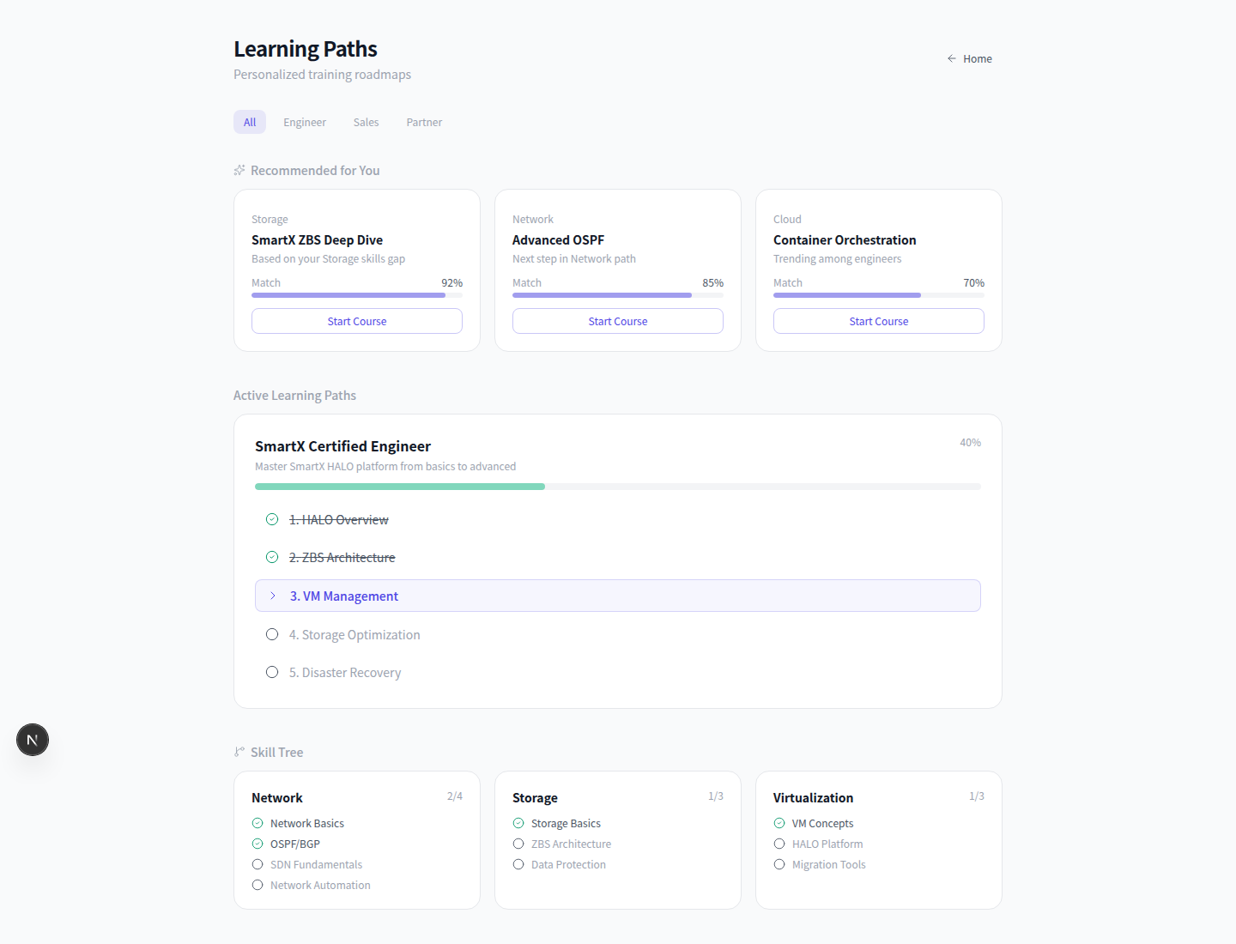Click the back arrow icon beside Home
1236x944 pixels.
[951, 58]
